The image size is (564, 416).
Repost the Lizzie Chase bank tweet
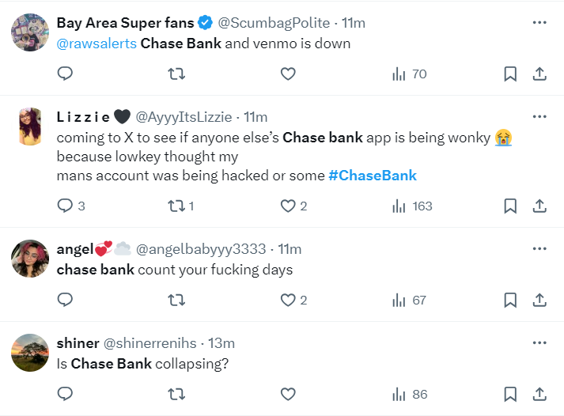click(178, 206)
